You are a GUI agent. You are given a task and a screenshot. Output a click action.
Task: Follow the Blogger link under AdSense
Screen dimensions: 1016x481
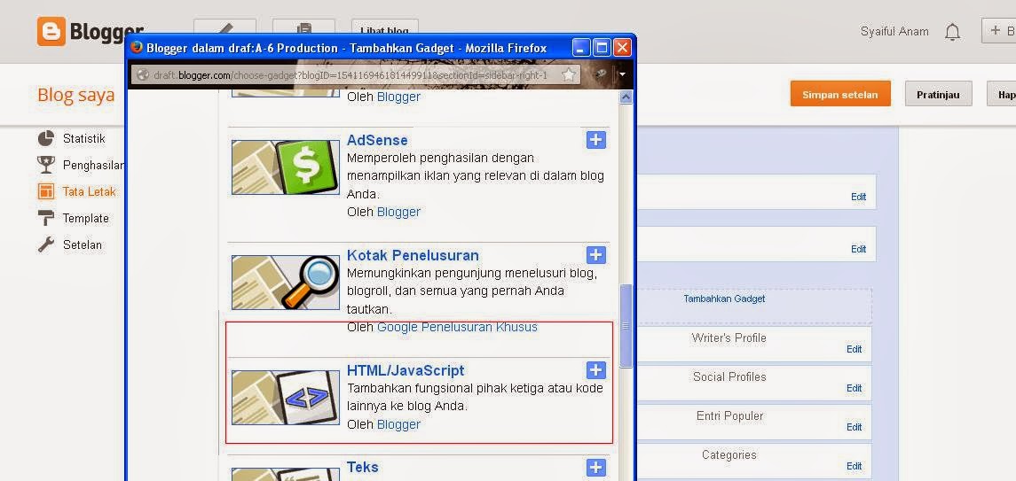click(x=398, y=212)
